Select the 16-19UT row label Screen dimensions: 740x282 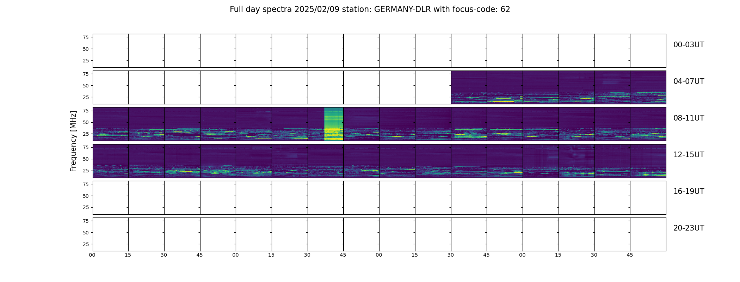(689, 191)
